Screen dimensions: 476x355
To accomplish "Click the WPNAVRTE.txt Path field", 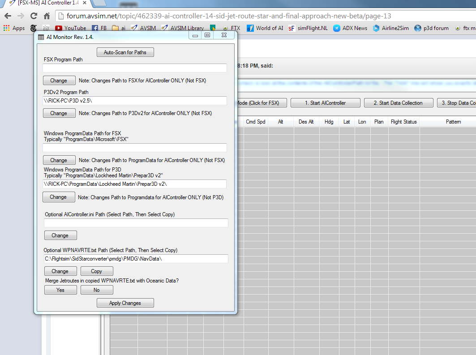I will [136, 259].
